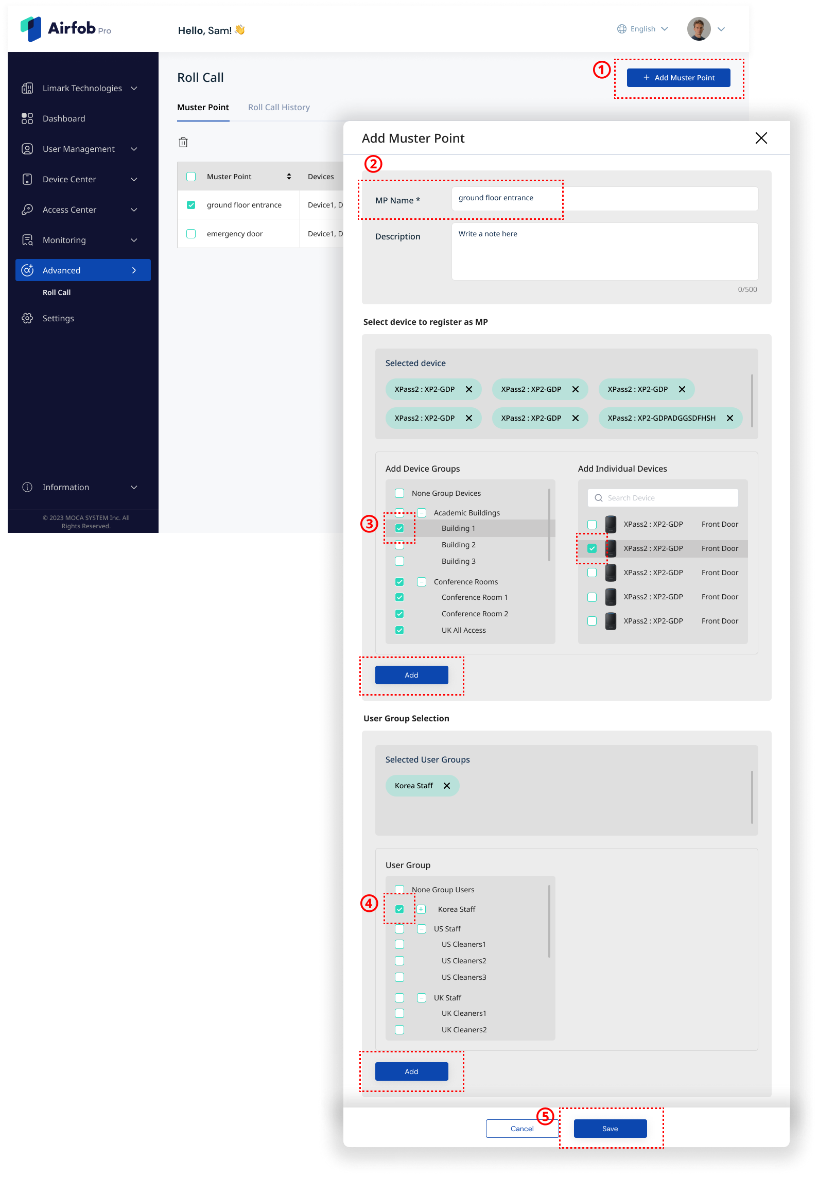The height and width of the screenshot is (1177, 818).
Task: Remove top-row middle XPass2 chip
Action: [x=575, y=389]
